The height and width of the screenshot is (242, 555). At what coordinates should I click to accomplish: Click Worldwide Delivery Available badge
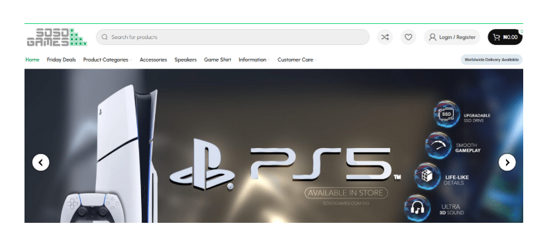(x=491, y=60)
